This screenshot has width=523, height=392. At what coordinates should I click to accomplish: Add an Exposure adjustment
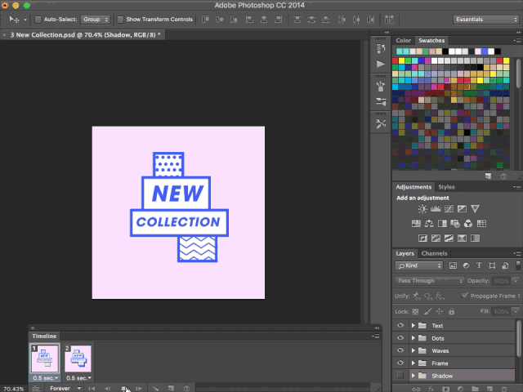462,209
